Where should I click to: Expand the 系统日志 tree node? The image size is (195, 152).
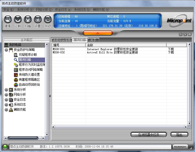[x=6, y=105]
